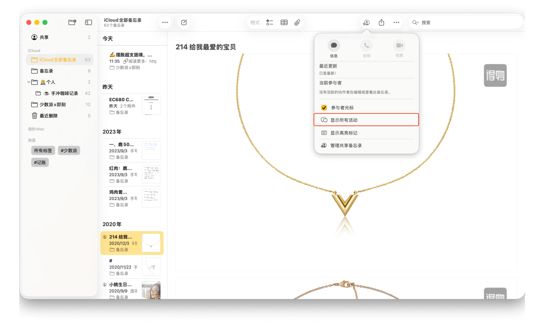Insert a table into the note
545x325 pixels.
(284, 22)
